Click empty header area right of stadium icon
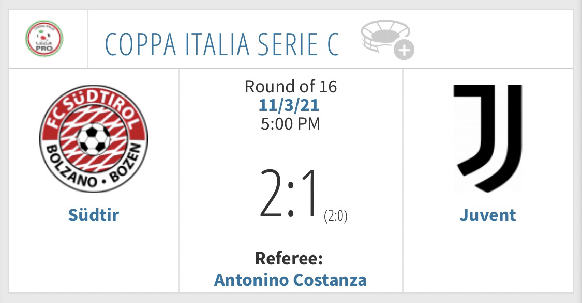Image resolution: width=582 pixels, height=303 pixels. (x=494, y=39)
